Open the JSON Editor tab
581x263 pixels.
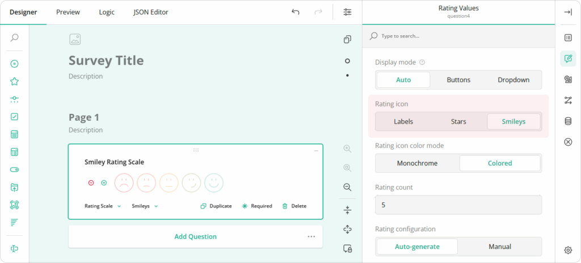tap(150, 12)
